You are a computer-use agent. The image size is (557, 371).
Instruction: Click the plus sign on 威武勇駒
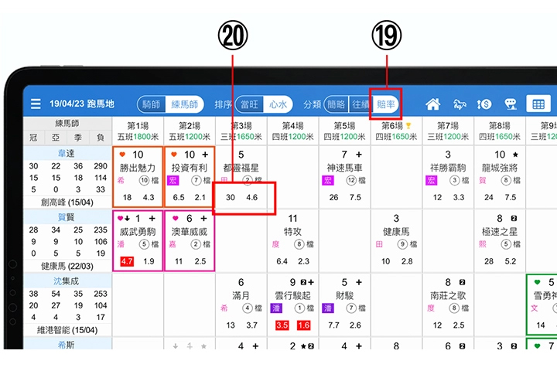click(152, 218)
